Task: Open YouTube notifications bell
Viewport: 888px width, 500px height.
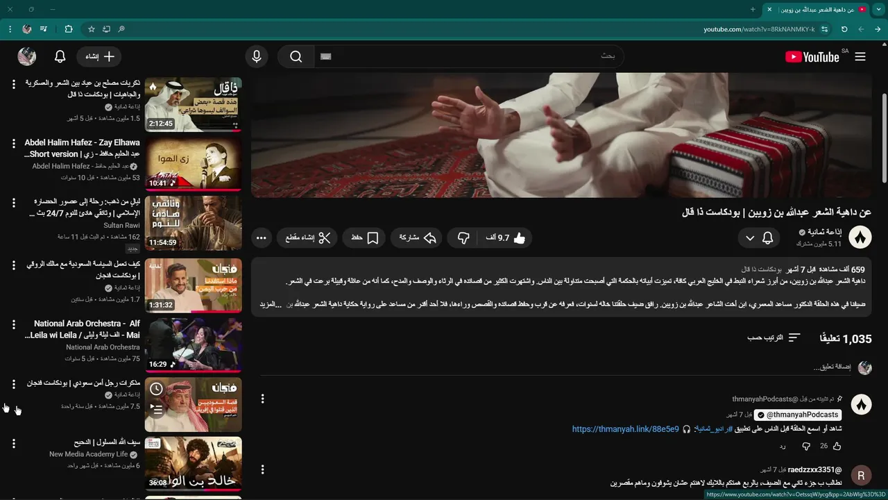Action: (60, 57)
